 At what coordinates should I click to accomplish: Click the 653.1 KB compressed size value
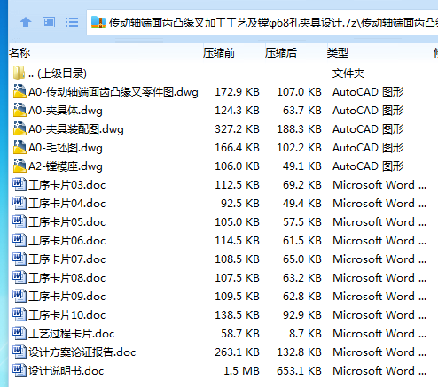(x=299, y=371)
